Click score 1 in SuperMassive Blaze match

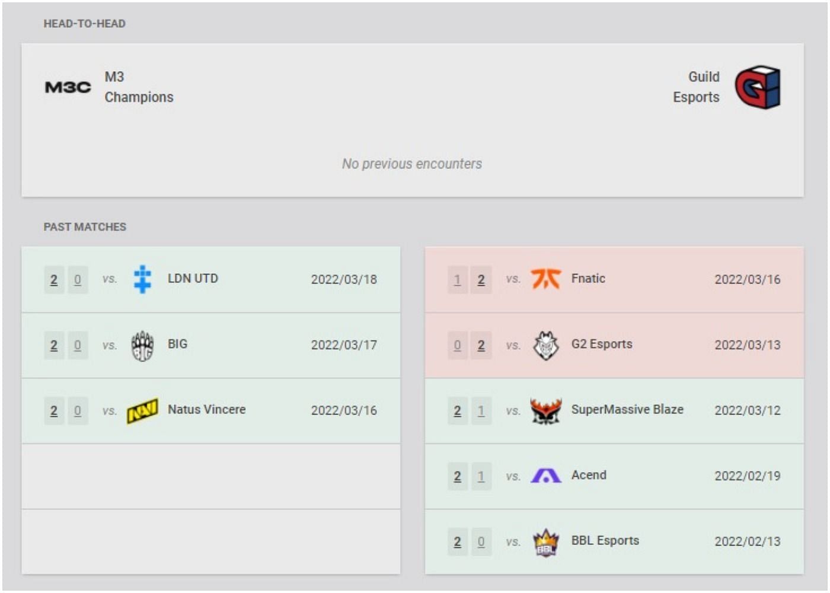(481, 411)
